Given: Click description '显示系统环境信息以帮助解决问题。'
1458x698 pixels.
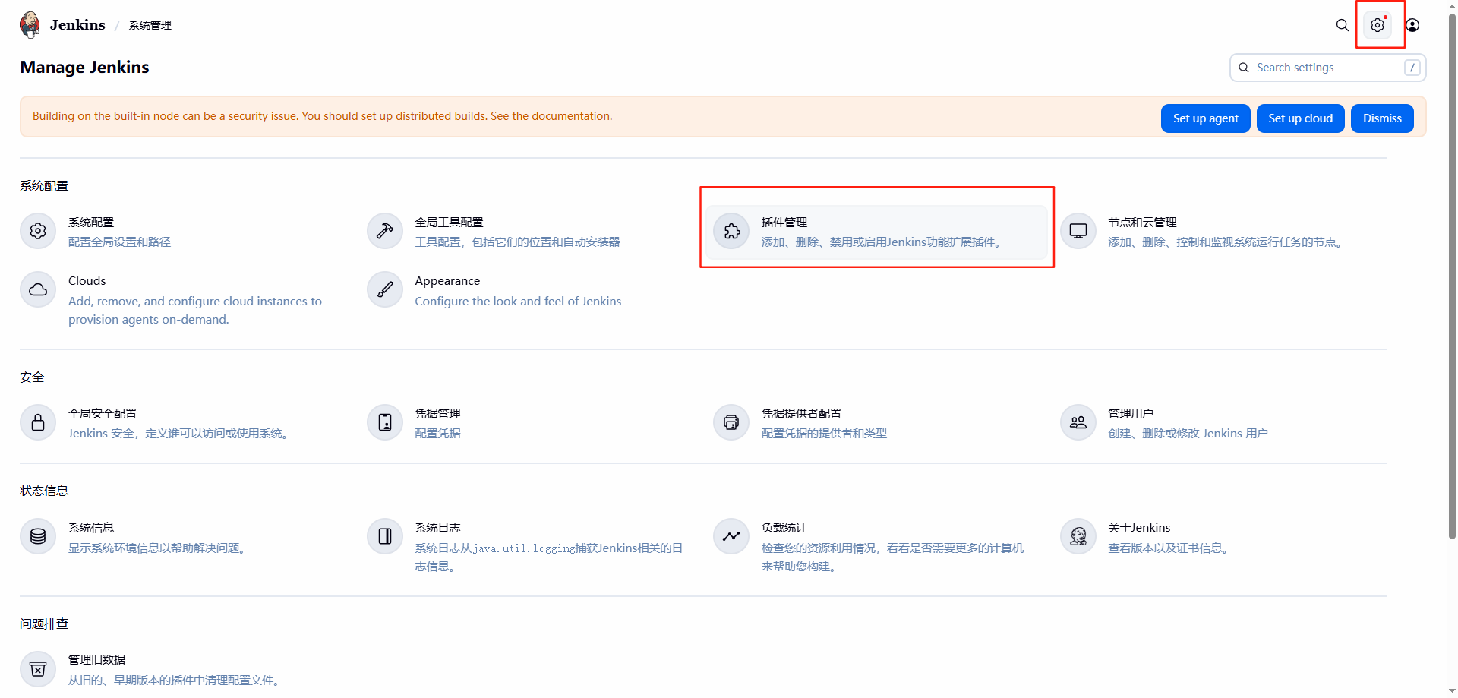Looking at the screenshot, I should [159, 548].
